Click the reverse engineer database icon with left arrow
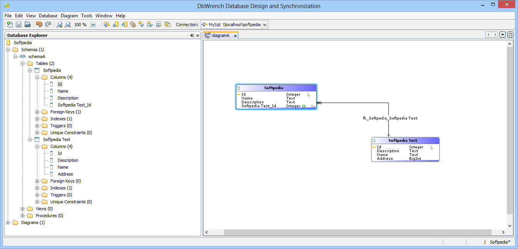Viewport: 518px width, 249px height. [x=115, y=25]
